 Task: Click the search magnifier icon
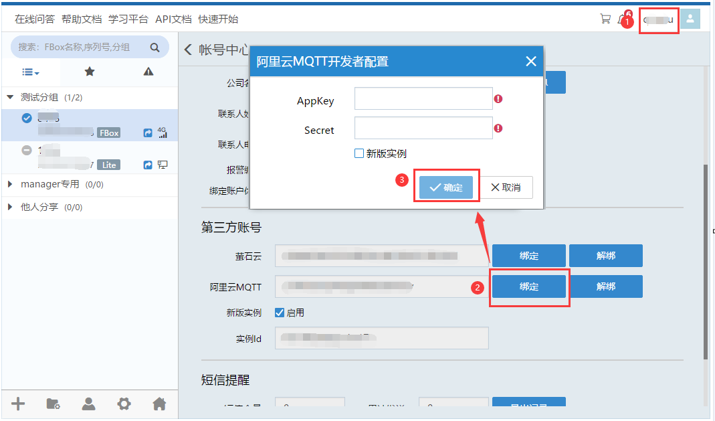155,48
